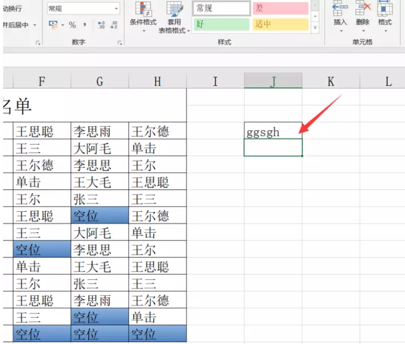Select column G header
The image size is (405, 344).
(100, 81)
